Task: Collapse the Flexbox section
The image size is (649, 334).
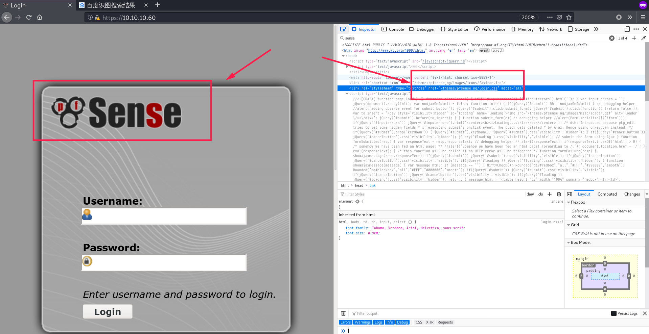Action: coord(569,202)
